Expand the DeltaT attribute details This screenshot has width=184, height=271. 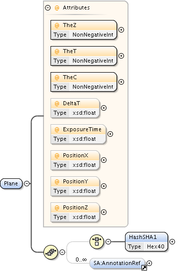point(103,108)
